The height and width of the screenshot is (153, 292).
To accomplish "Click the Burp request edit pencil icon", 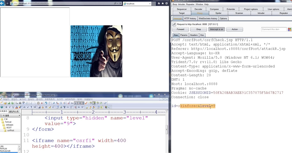I will (x=174, y=24).
